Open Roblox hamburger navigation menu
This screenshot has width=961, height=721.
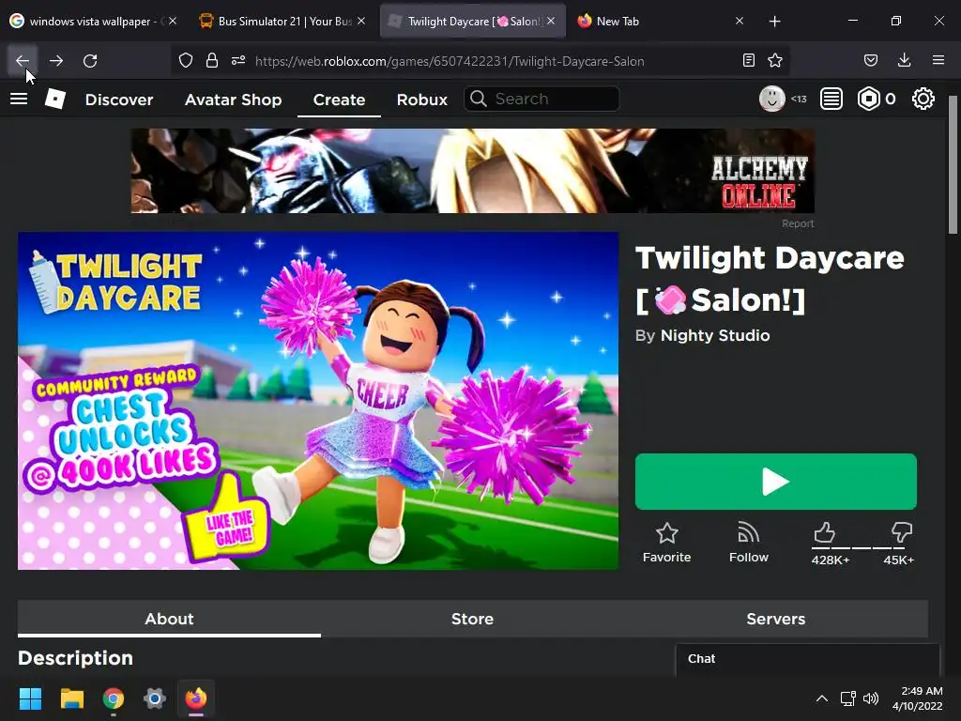pyautogui.click(x=19, y=99)
